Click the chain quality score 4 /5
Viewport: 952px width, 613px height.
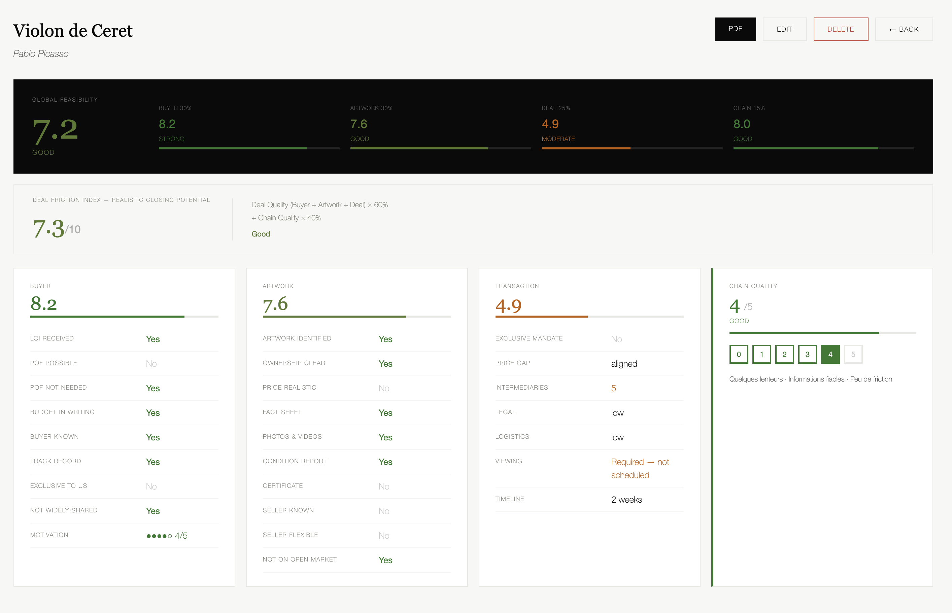tap(741, 306)
